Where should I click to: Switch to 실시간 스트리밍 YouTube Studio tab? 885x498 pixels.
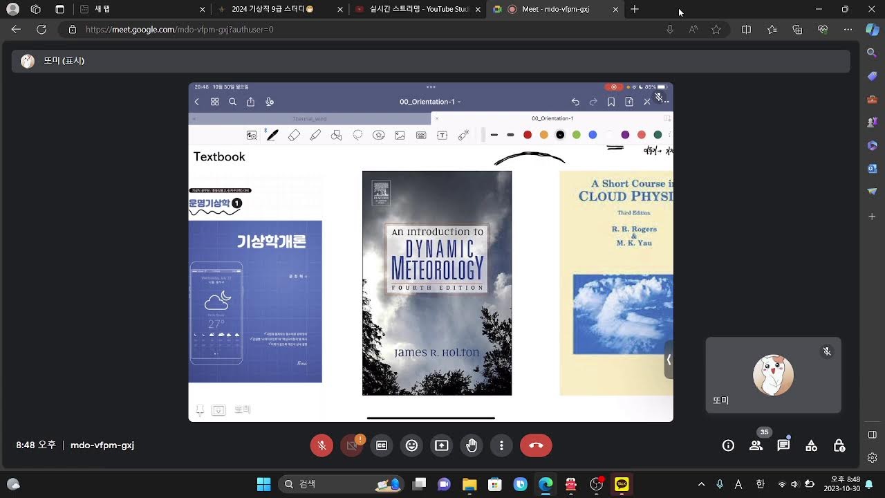418,9
